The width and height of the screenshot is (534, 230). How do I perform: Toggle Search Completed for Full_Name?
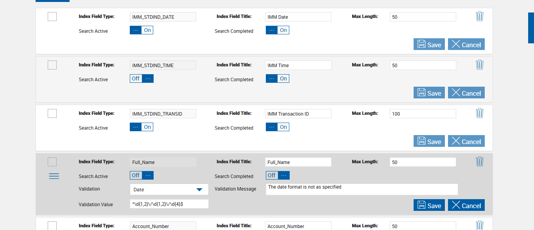pos(278,175)
